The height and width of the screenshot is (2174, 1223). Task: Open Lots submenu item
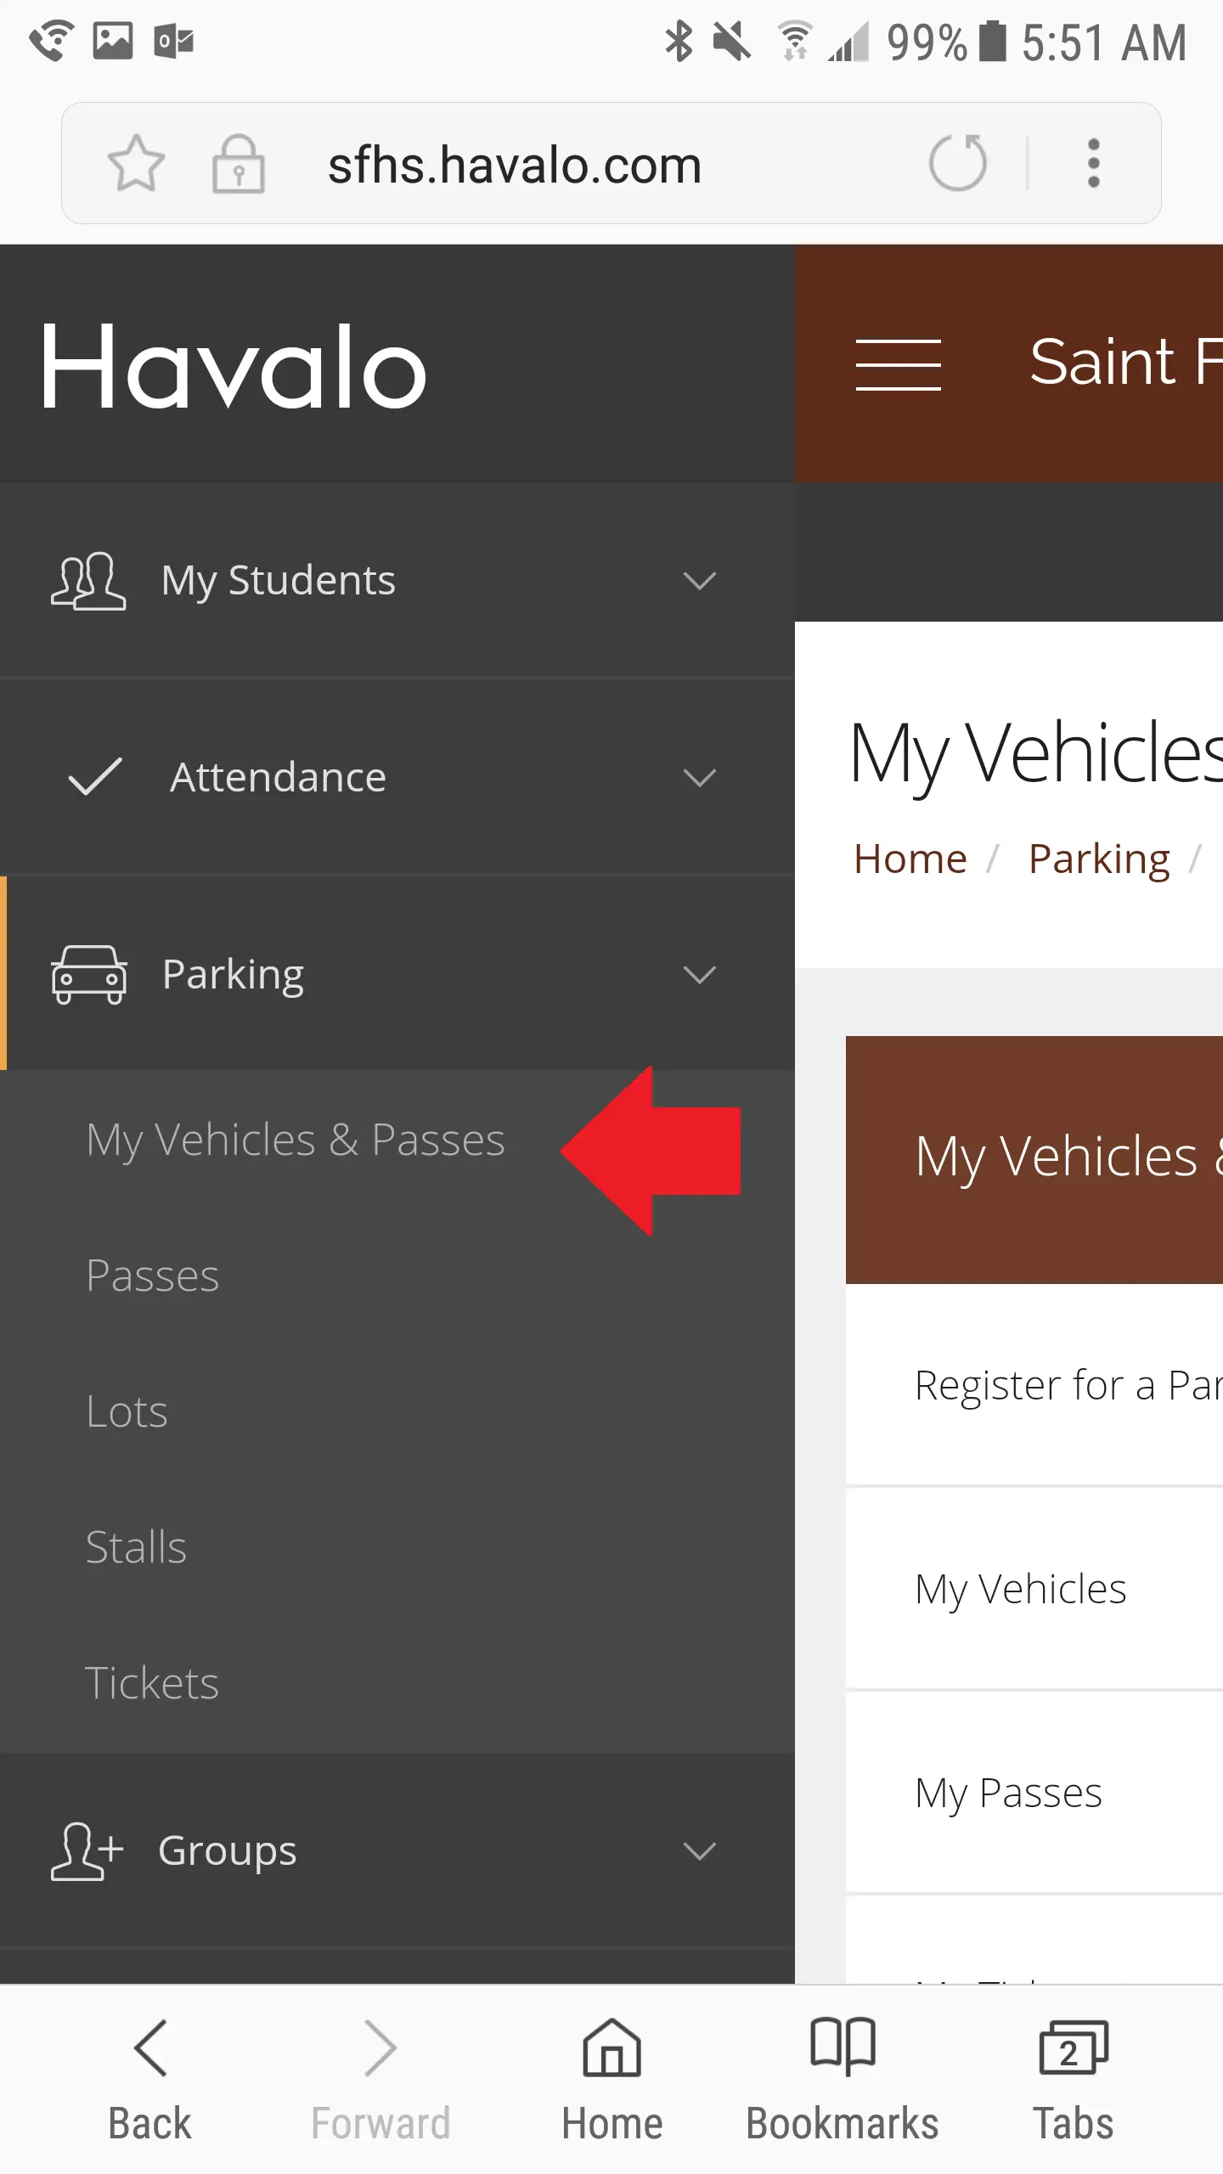[127, 1411]
